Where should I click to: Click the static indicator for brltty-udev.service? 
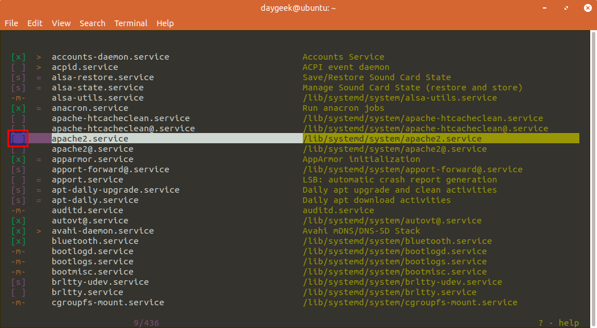click(x=18, y=282)
